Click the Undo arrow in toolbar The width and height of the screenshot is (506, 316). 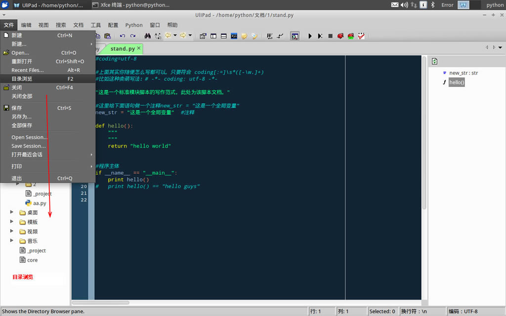(x=122, y=36)
